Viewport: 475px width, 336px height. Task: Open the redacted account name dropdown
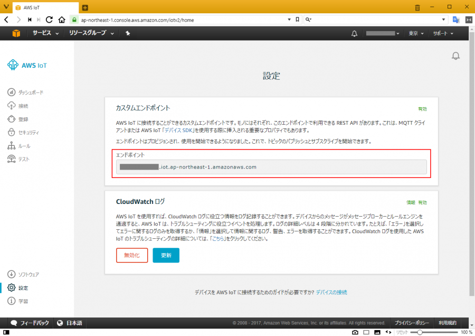coord(382,33)
